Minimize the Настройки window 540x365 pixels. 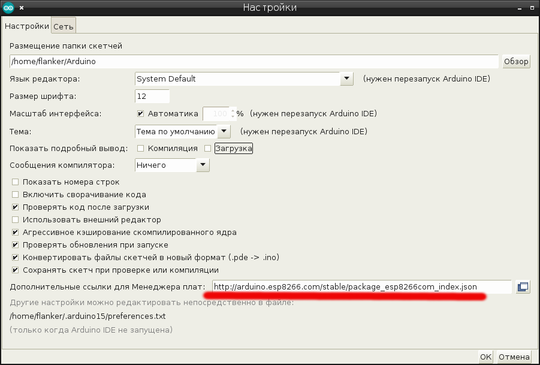pos(520,8)
